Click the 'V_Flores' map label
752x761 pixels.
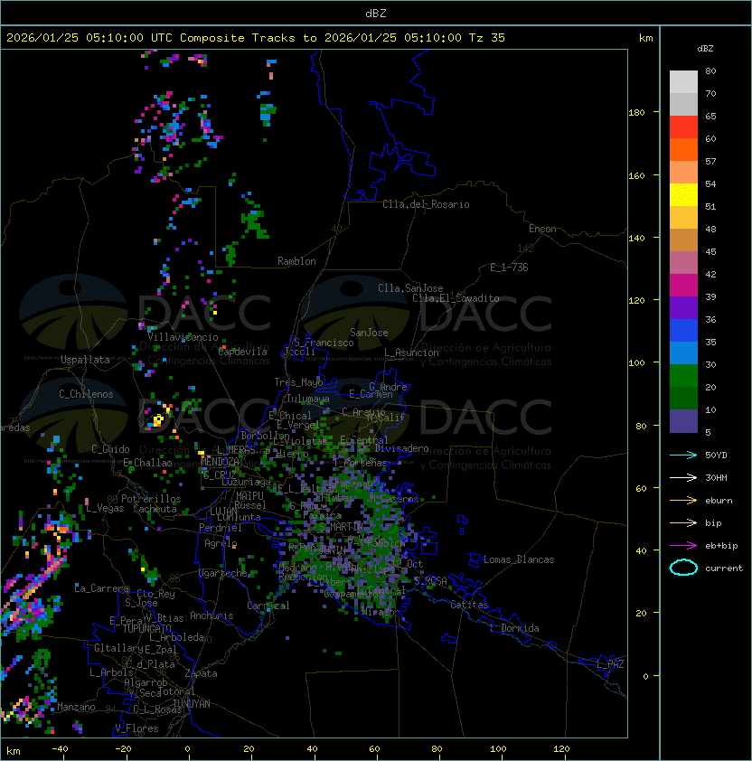136,728
